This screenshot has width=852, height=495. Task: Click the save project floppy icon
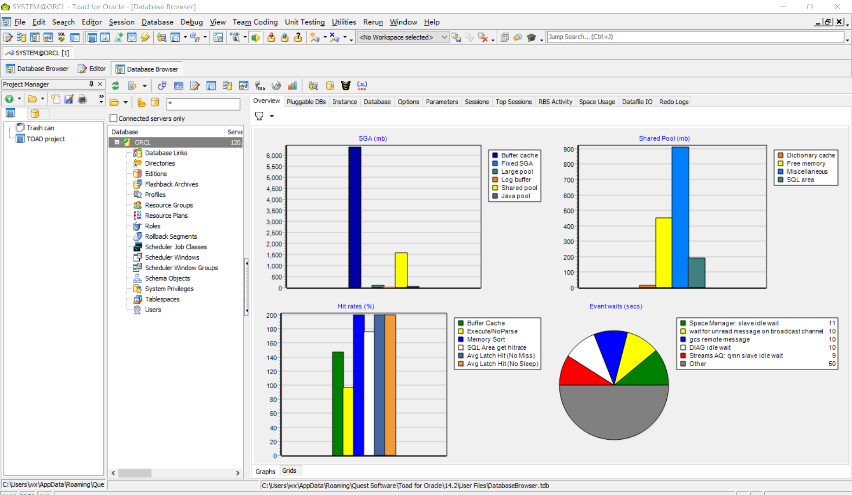[69, 99]
